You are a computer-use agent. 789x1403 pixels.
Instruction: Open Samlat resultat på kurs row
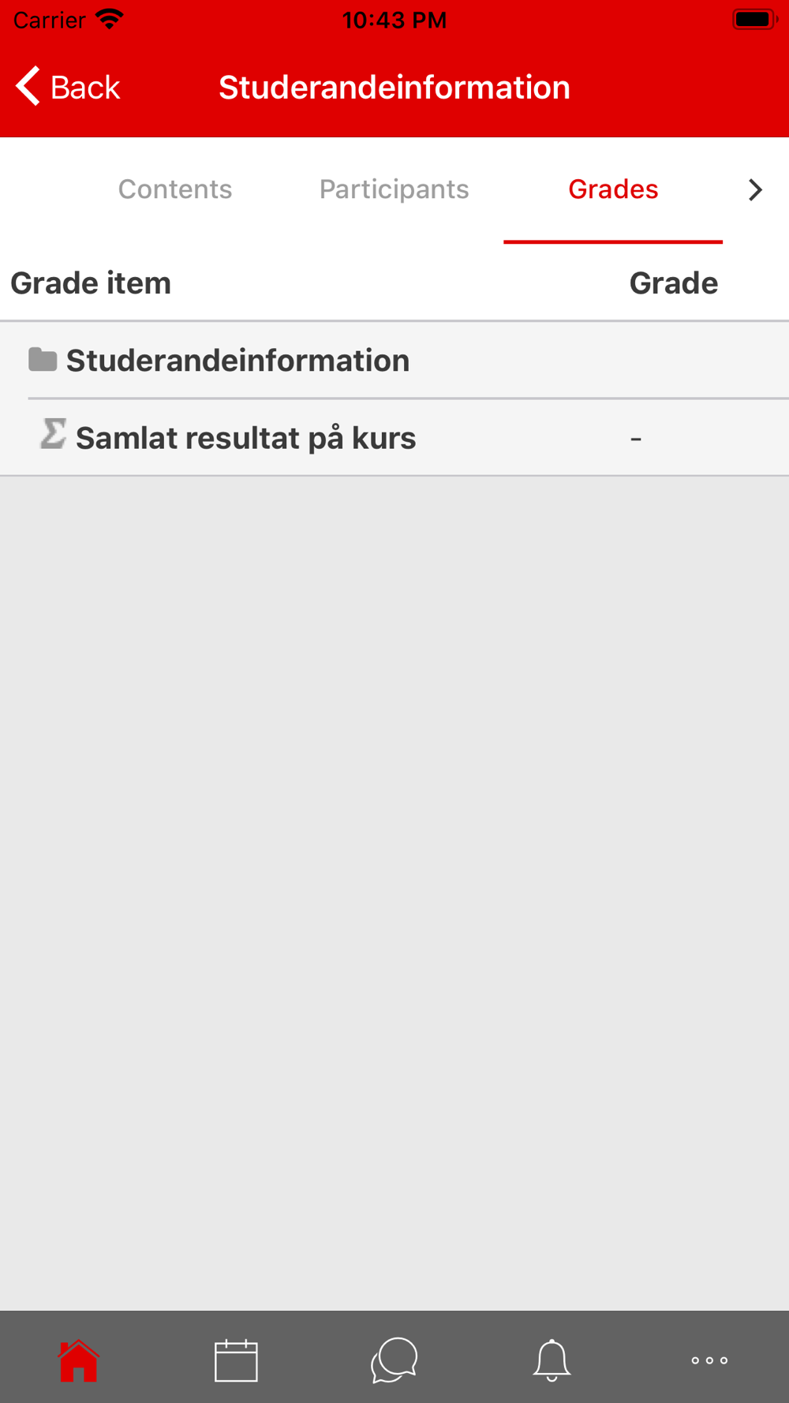tap(394, 438)
